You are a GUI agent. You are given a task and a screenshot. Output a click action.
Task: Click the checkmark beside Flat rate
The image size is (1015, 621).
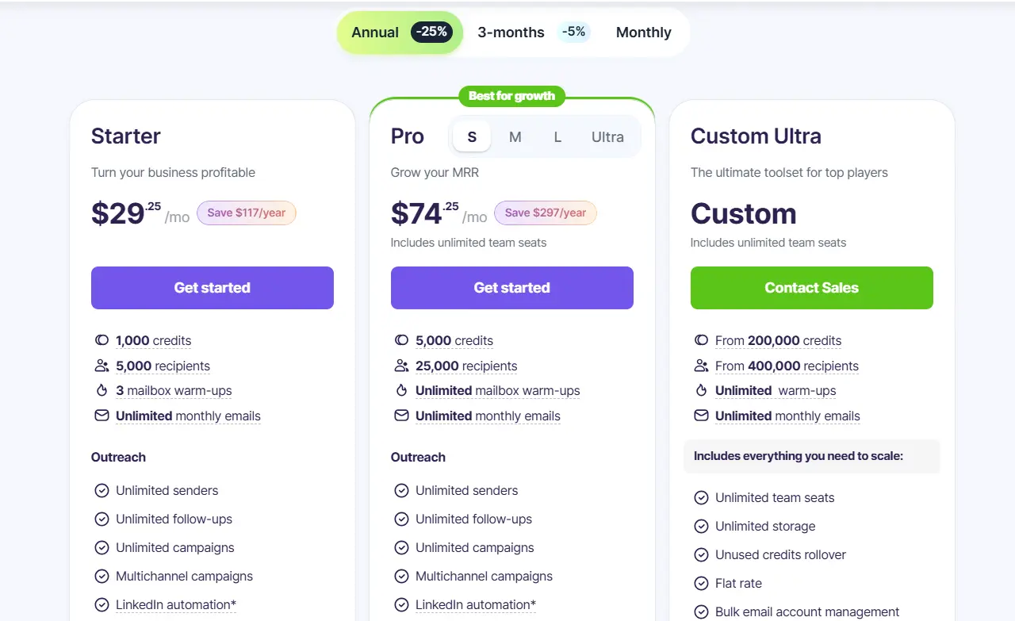[702, 583]
